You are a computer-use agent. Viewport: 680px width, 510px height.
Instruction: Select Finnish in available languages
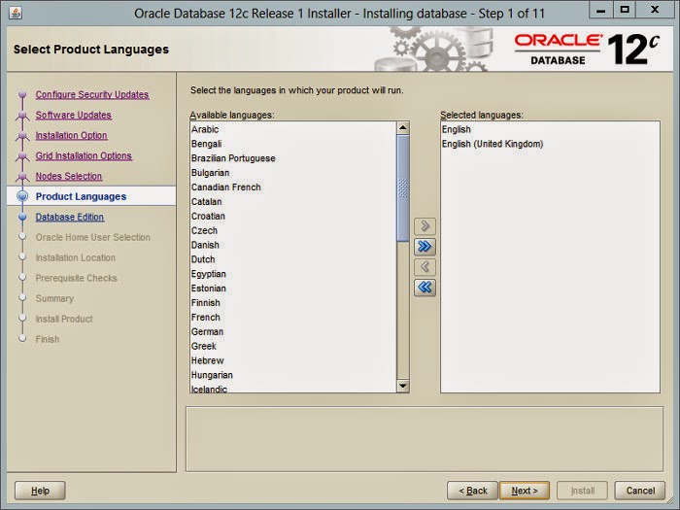pos(293,303)
